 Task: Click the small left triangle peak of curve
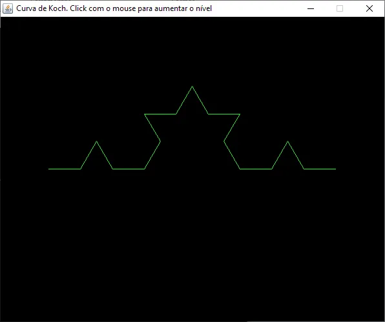(x=96, y=142)
